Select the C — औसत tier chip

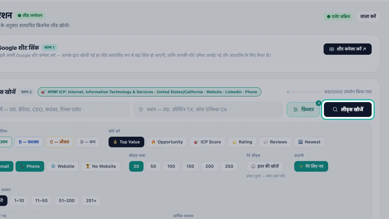pyautogui.click(x=60, y=142)
